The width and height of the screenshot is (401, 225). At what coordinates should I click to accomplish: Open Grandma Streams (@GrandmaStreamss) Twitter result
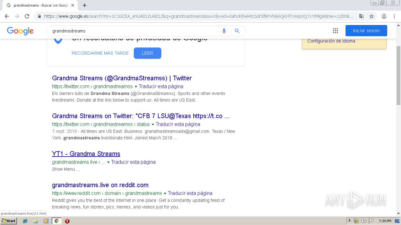tap(122, 78)
